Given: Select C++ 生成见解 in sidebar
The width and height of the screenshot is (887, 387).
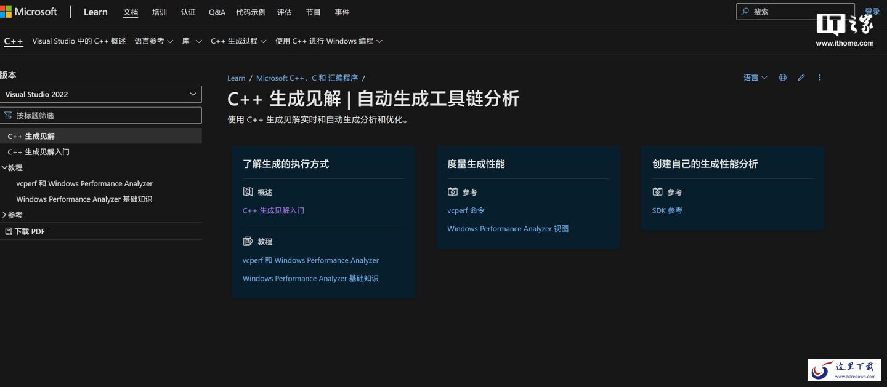Looking at the screenshot, I should (x=101, y=136).
